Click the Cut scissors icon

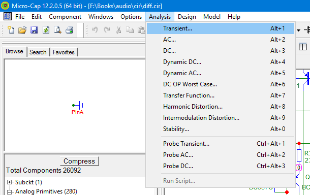(x=118, y=30)
